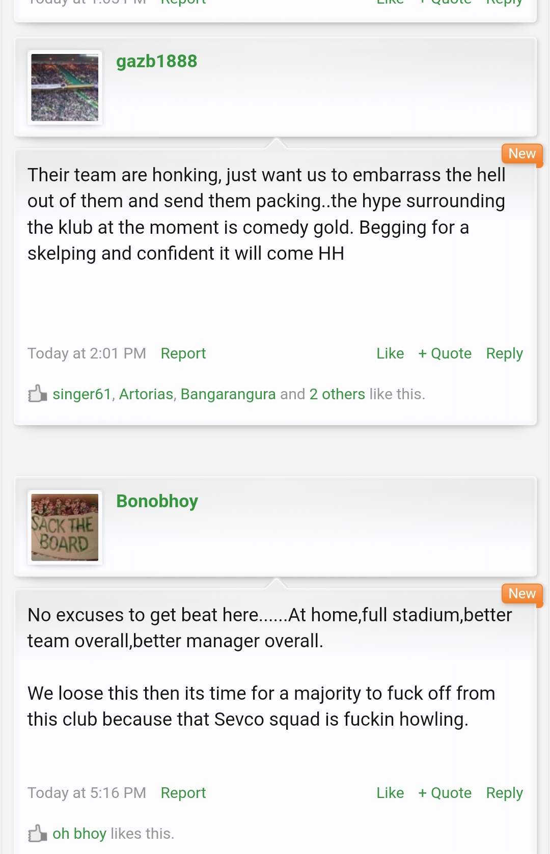Viewport: 550px width, 854px height.
Task: Open permalink Today at 2:01 PM
Action: [x=87, y=353]
